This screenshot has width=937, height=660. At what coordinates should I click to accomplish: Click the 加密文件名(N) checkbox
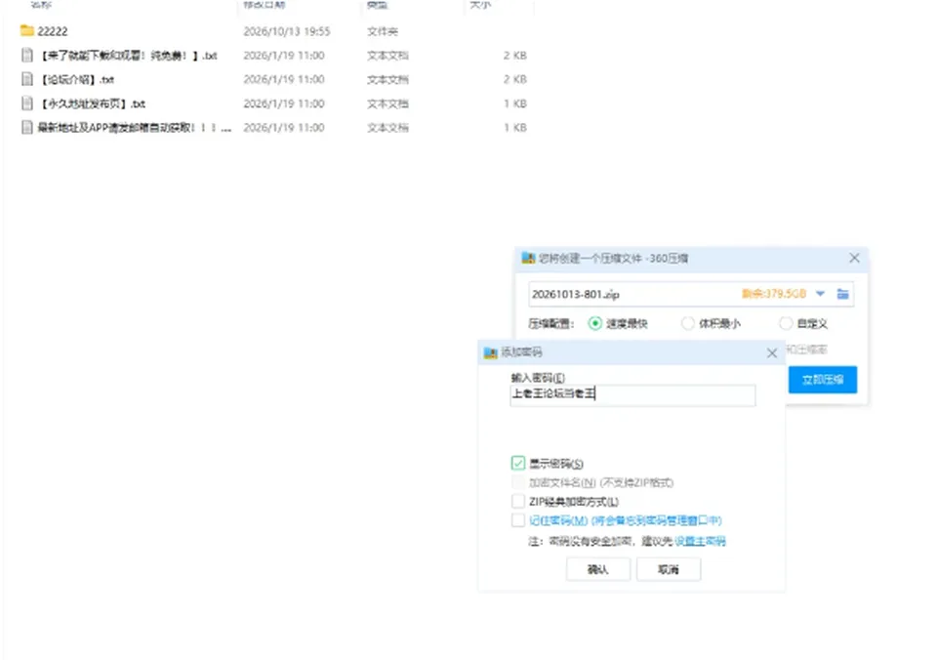(518, 482)
